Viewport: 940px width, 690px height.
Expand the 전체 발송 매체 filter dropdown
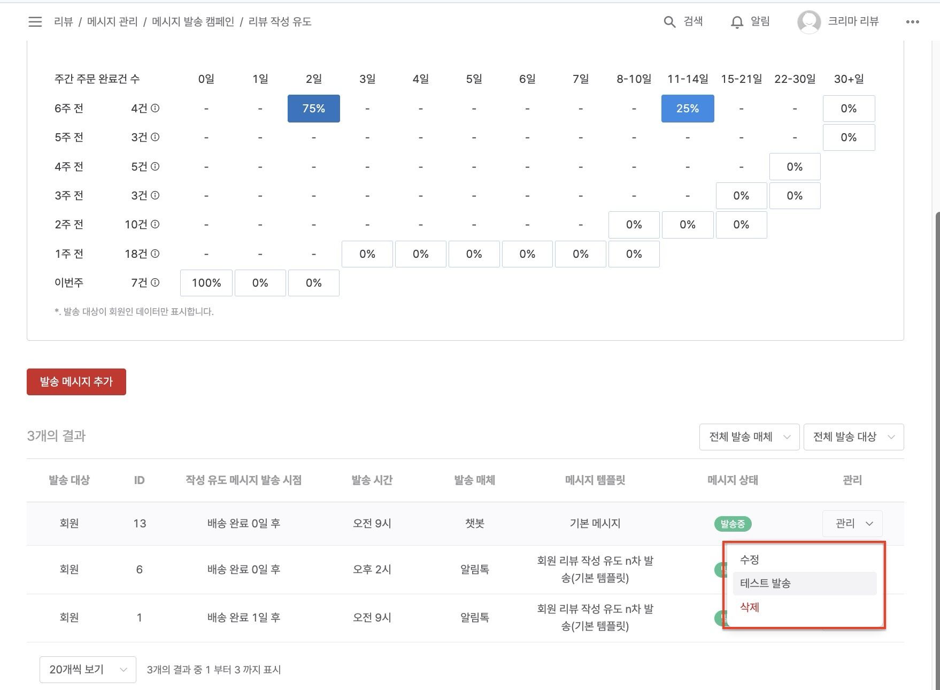tap(749, 437)
